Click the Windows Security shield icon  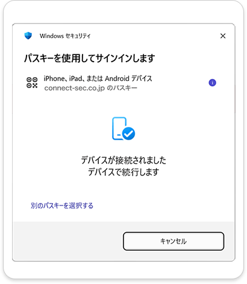[28, 36]
